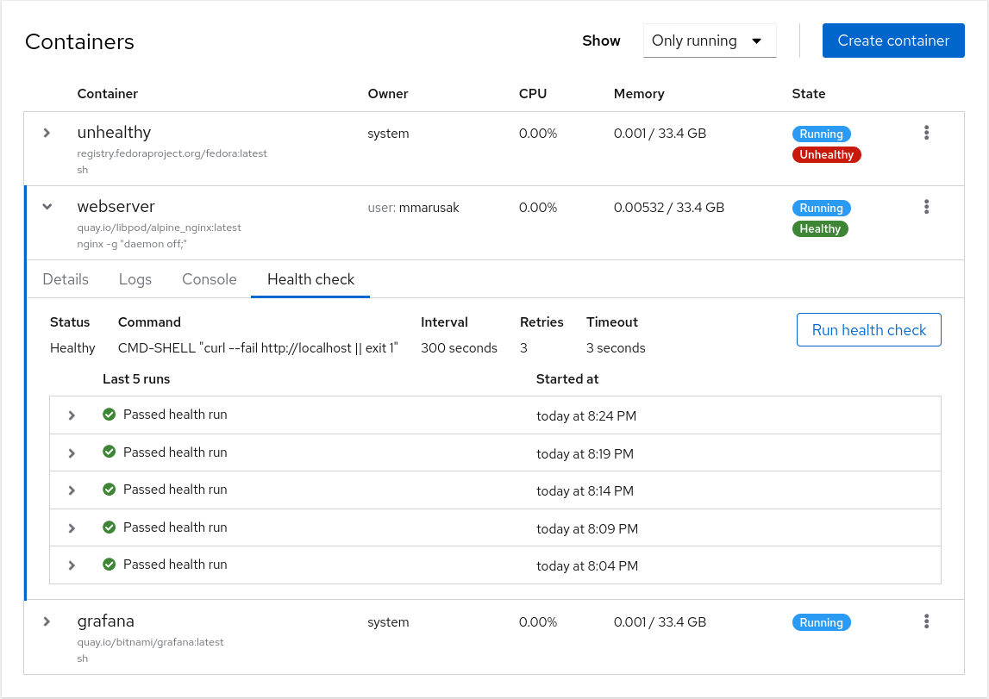This screenshot has height=699, width=989.
Task: Expand the 8:14 PM health run
Action: 72,490
